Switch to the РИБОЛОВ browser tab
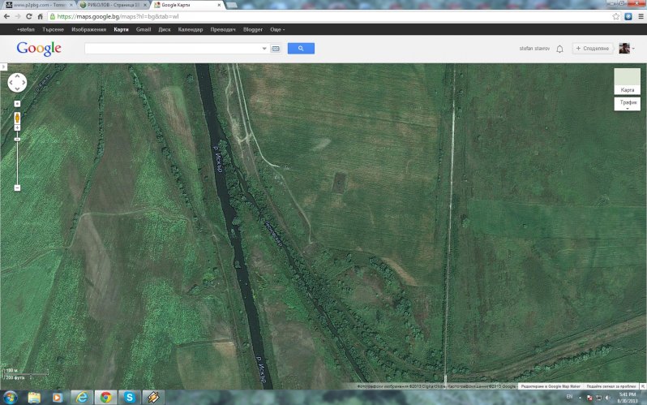This screenshot has height=405, width=647. tap(112, 5)
